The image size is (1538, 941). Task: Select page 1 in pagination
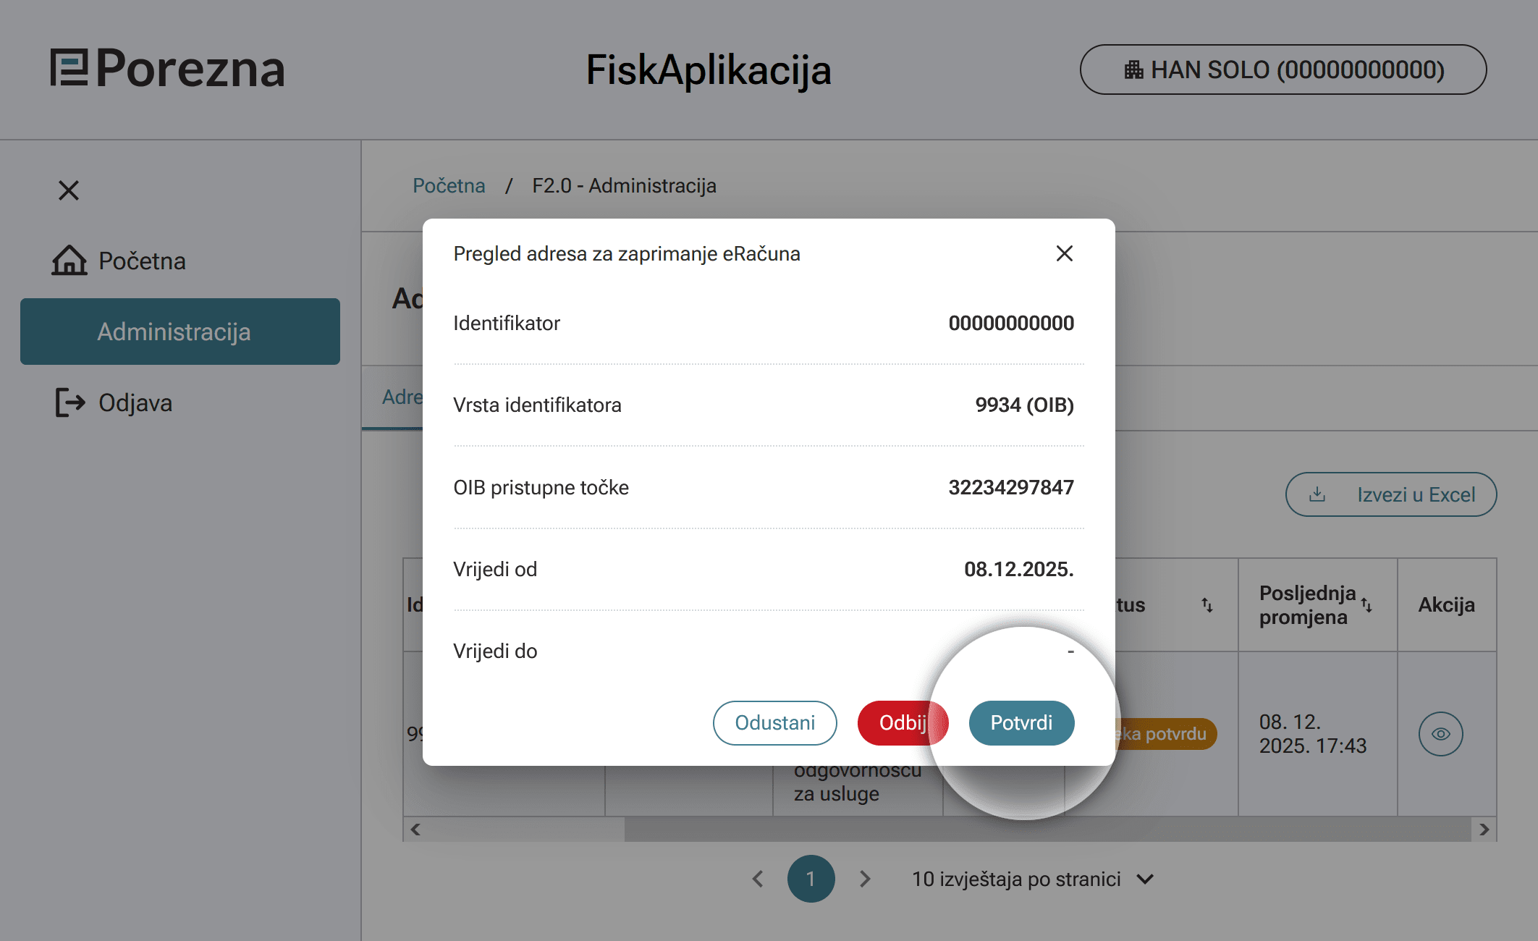pos(811,879)
